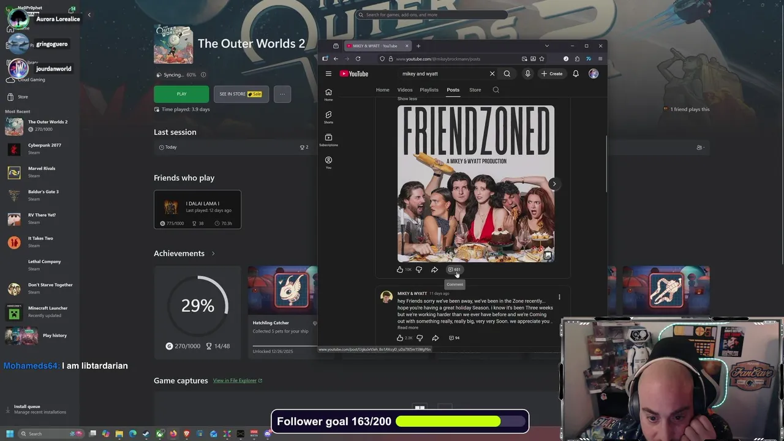The height and width of the screenshot is (441, 784).
Task: Open YouTube account avatar menu
Action: (594, 73)
